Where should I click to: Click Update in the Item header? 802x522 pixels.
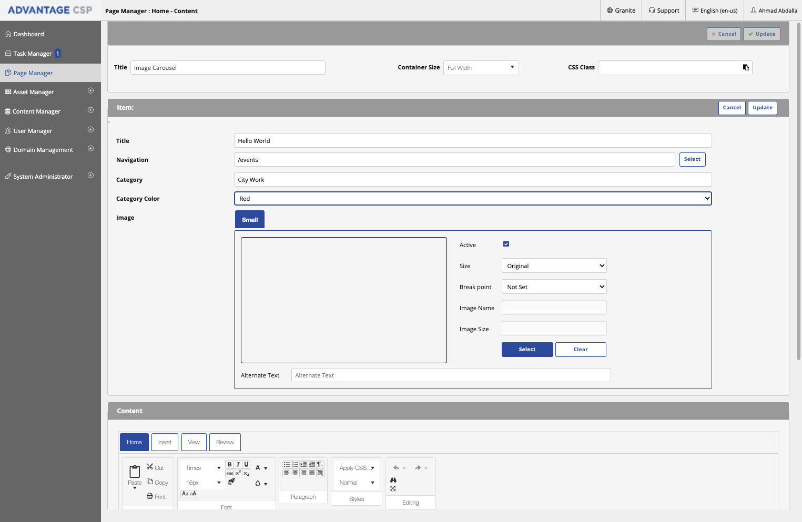(763, 108)
